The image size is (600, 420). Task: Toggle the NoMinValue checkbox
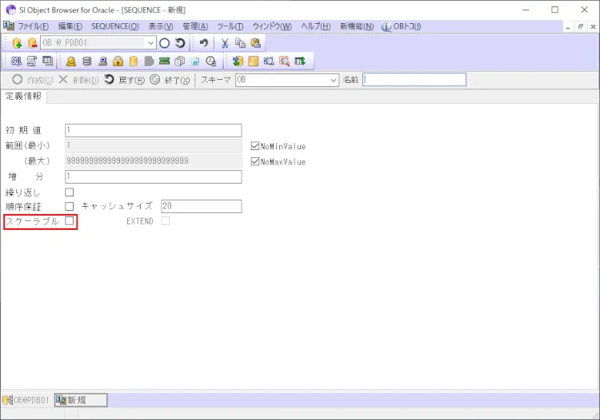pyautogui.click(x=255, y=146)
